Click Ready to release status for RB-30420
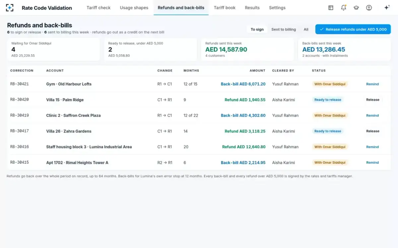 (x=328, y=100)
